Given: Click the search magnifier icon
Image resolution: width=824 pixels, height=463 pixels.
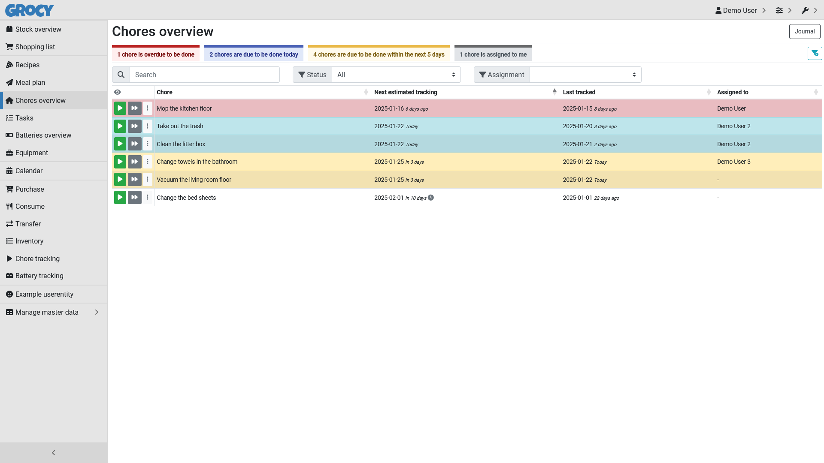Looking at the screenshot, I should coord(121,75).
